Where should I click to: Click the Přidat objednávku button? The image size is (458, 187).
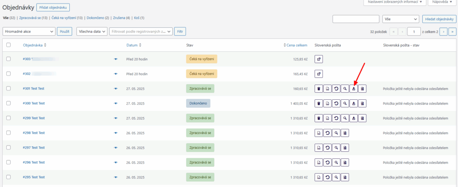(53, 7)
